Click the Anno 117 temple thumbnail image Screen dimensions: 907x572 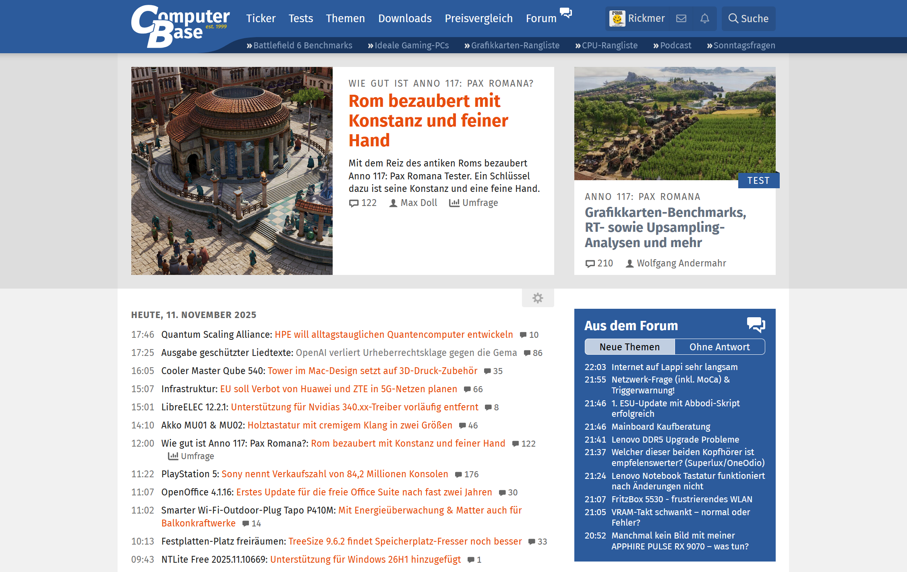[232, 171]
